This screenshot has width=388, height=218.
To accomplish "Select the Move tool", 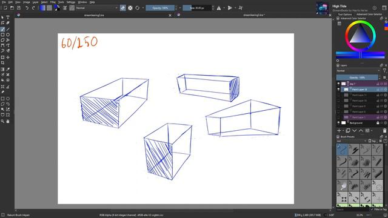I will 8,58.
